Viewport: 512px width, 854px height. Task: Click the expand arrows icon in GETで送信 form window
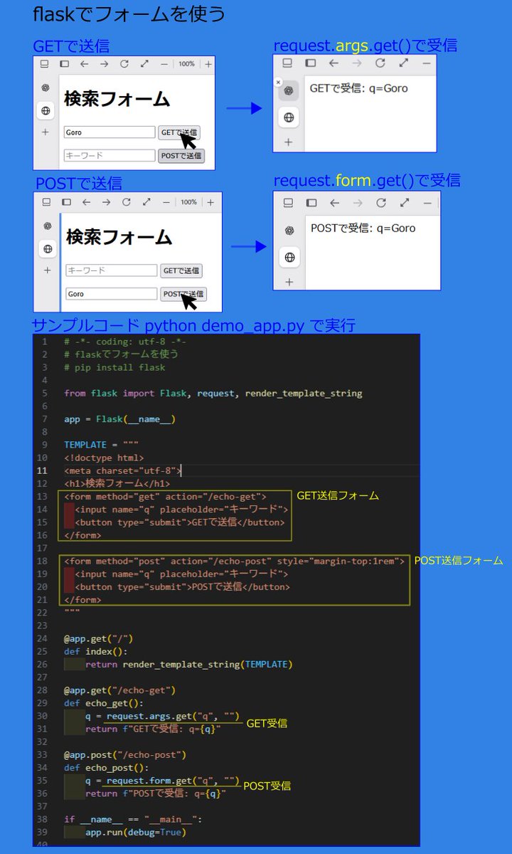[144, 64]
